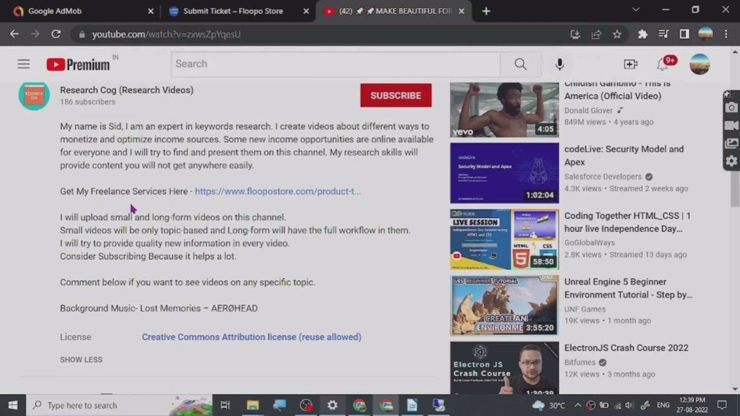Open ElectronJS Crash Course thumbnail

click(x=504, y=368)
